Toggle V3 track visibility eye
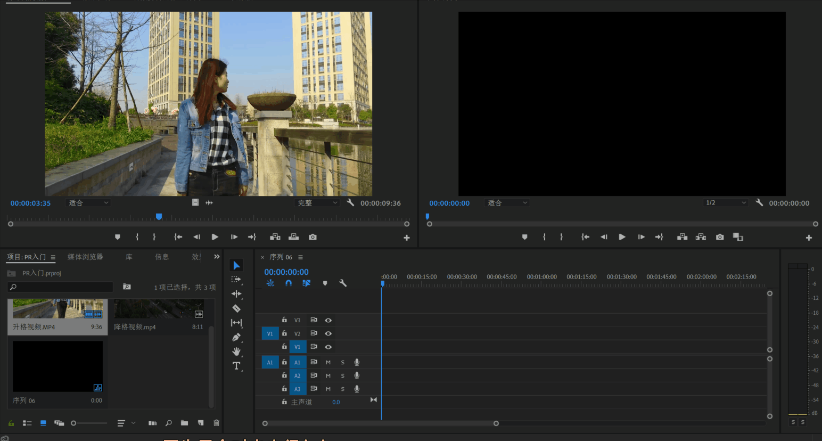Screen dimensions: 822x441 click(x=328, y=320)
